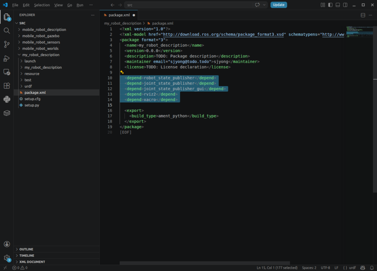Open the Accounts icon
The width and height of the screenshot is (377, 271).
[7, 244]
